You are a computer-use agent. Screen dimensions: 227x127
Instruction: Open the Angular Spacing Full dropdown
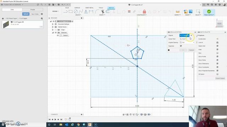point(187,42)
